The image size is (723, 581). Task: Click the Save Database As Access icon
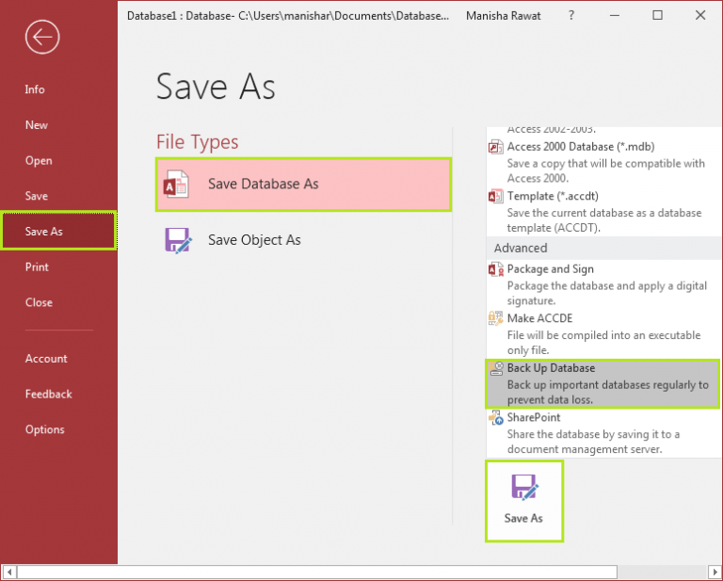(x=176, y=185)
